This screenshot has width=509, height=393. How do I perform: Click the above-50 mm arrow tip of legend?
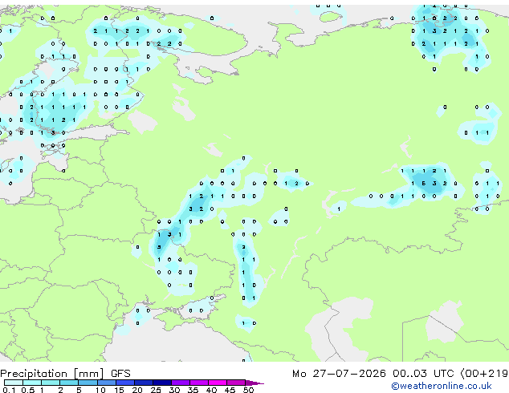pos(254,383)
